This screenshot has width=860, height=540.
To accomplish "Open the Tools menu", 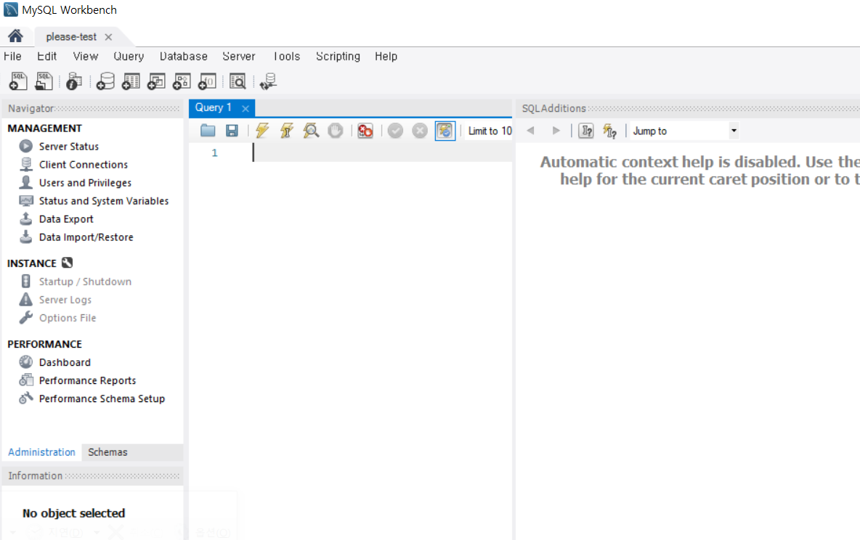I will [x=287, y=56].
